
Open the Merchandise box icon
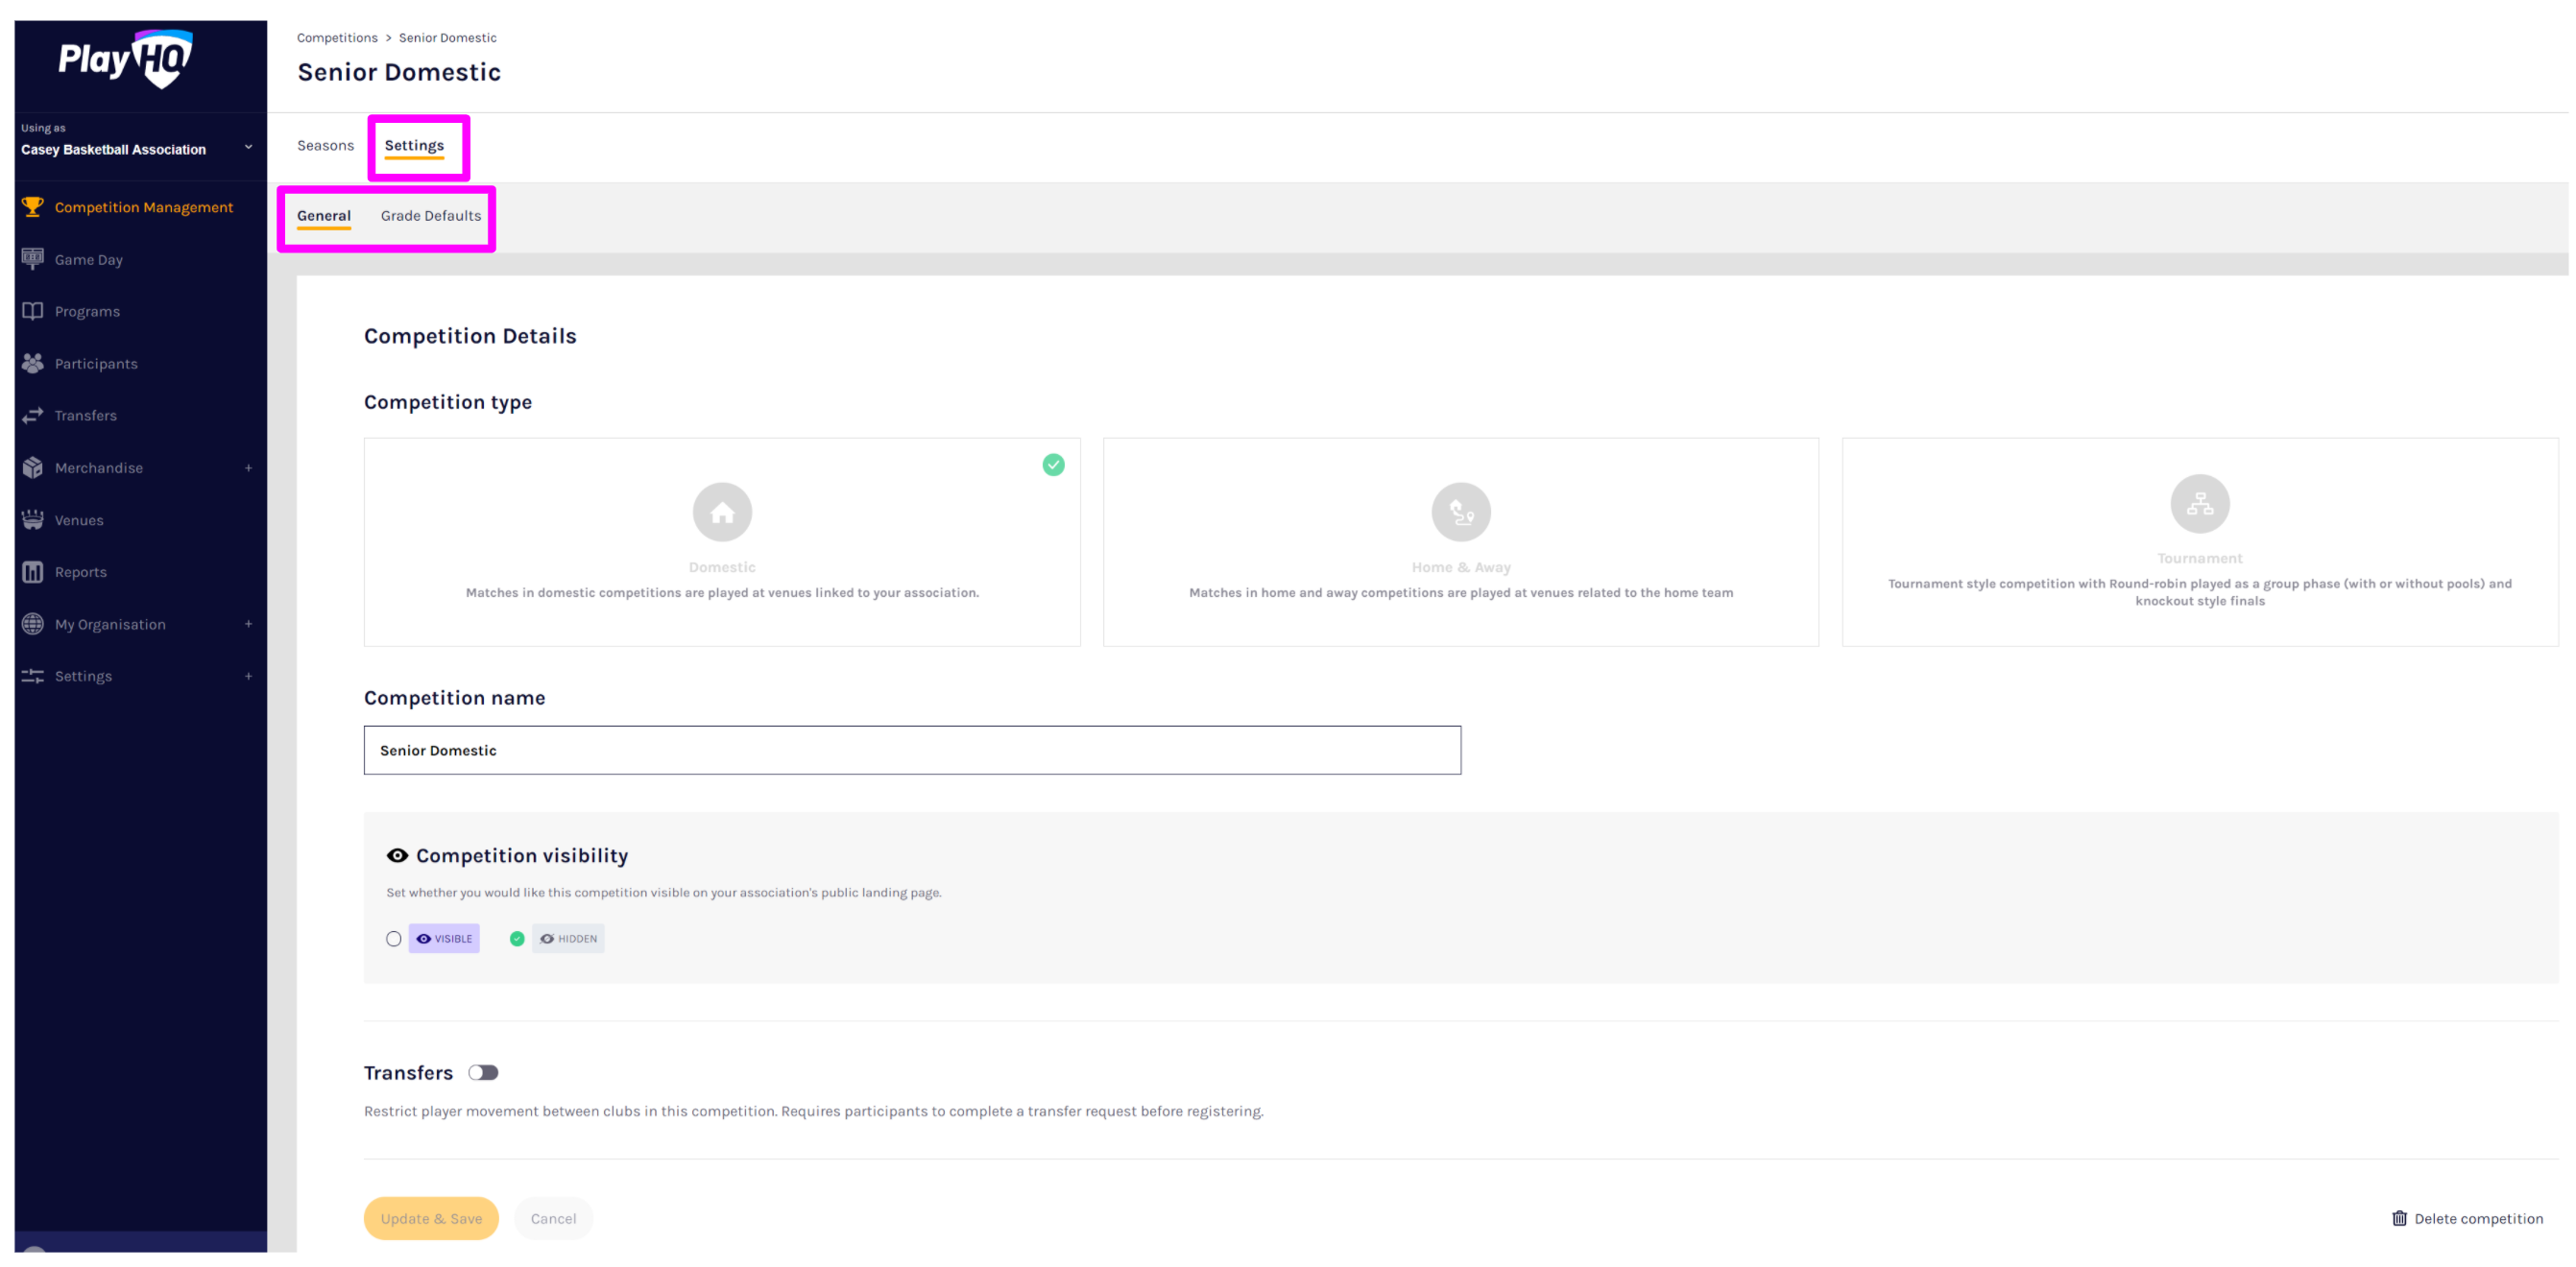pyautogui.click(x=33, y=467)
